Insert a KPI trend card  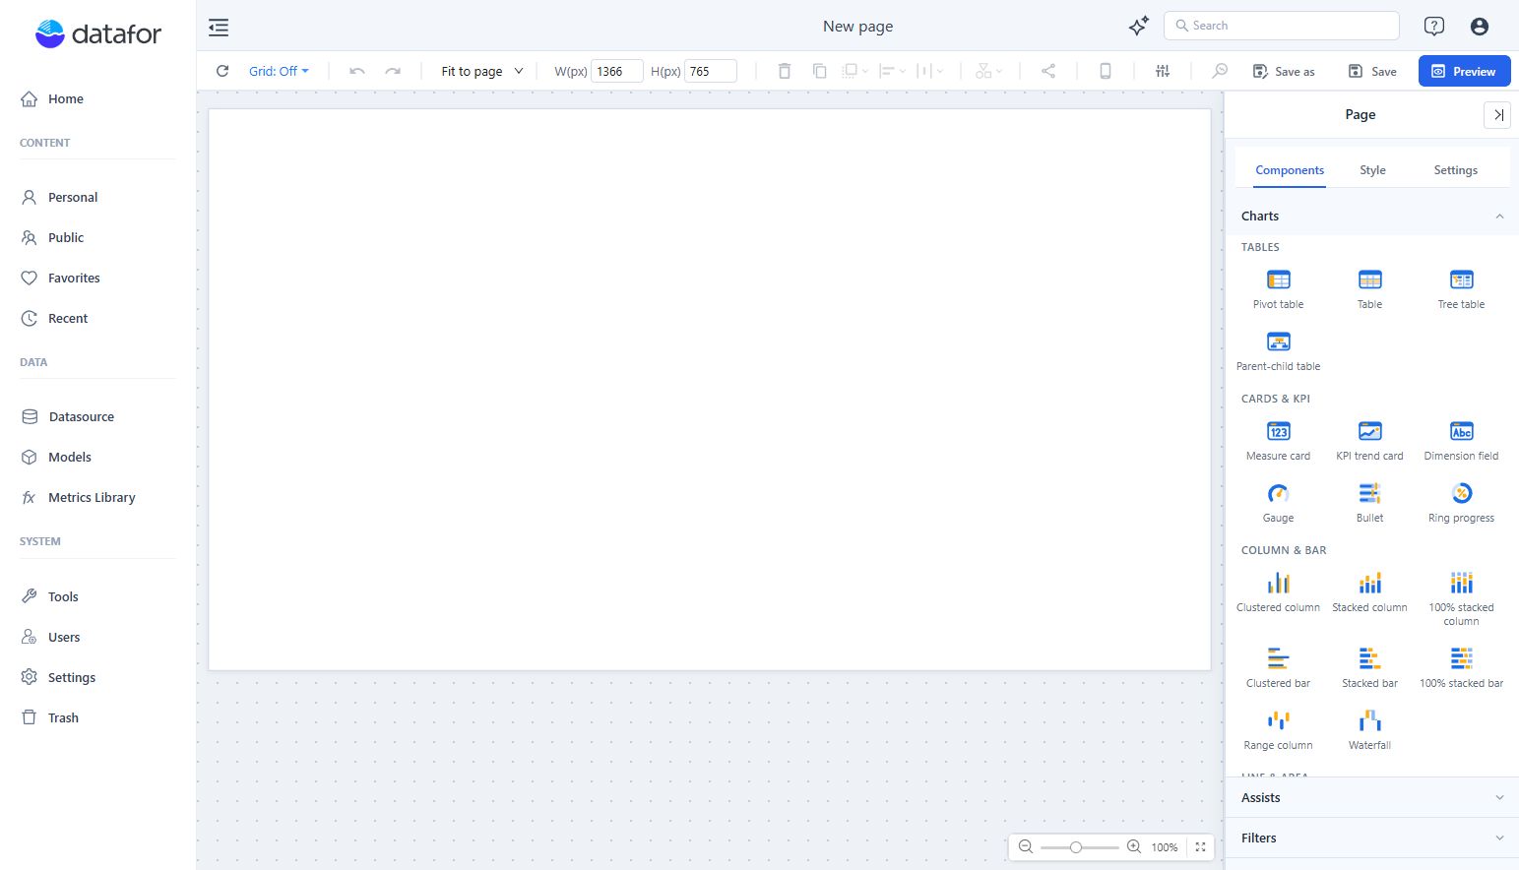coord(1369,441)
